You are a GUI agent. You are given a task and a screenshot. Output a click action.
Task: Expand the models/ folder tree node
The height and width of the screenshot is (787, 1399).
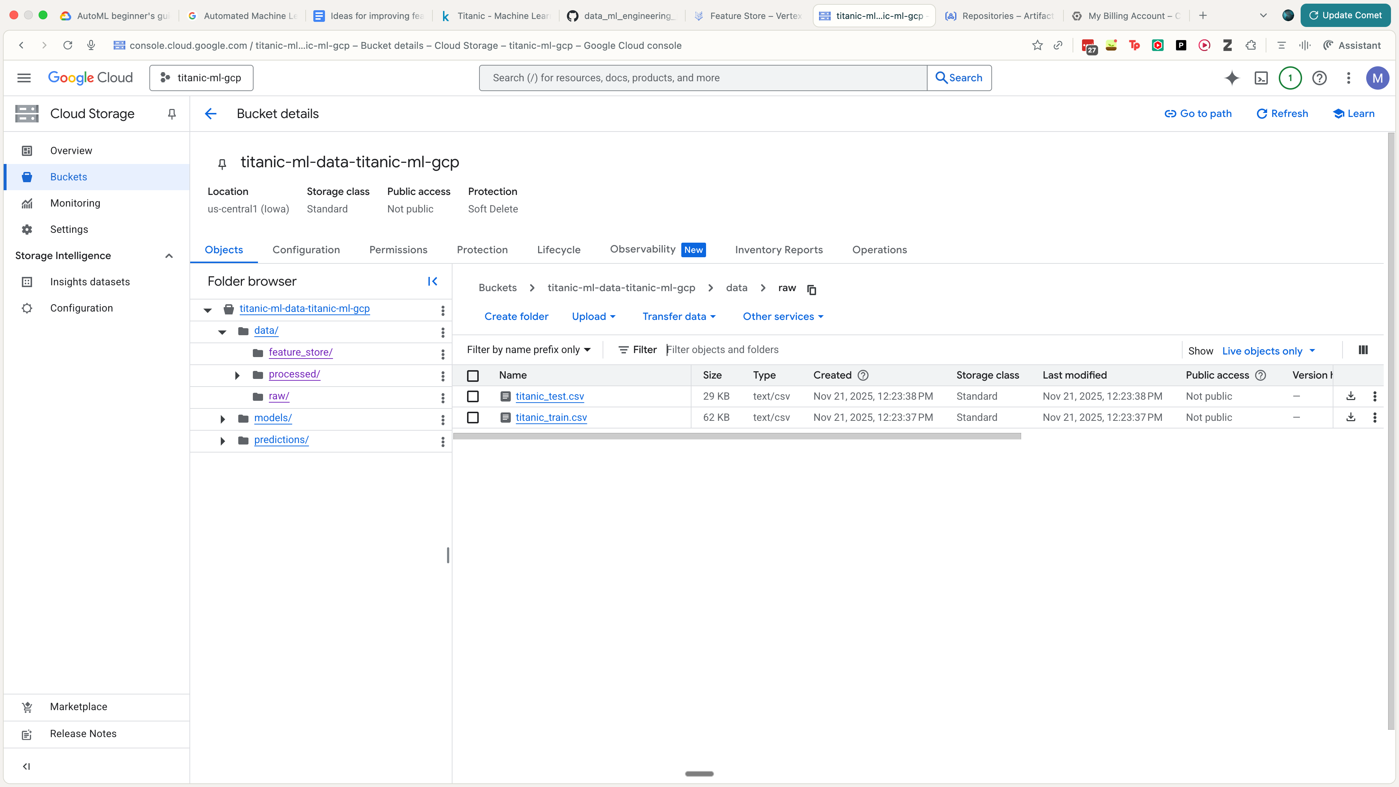(222, 419)
